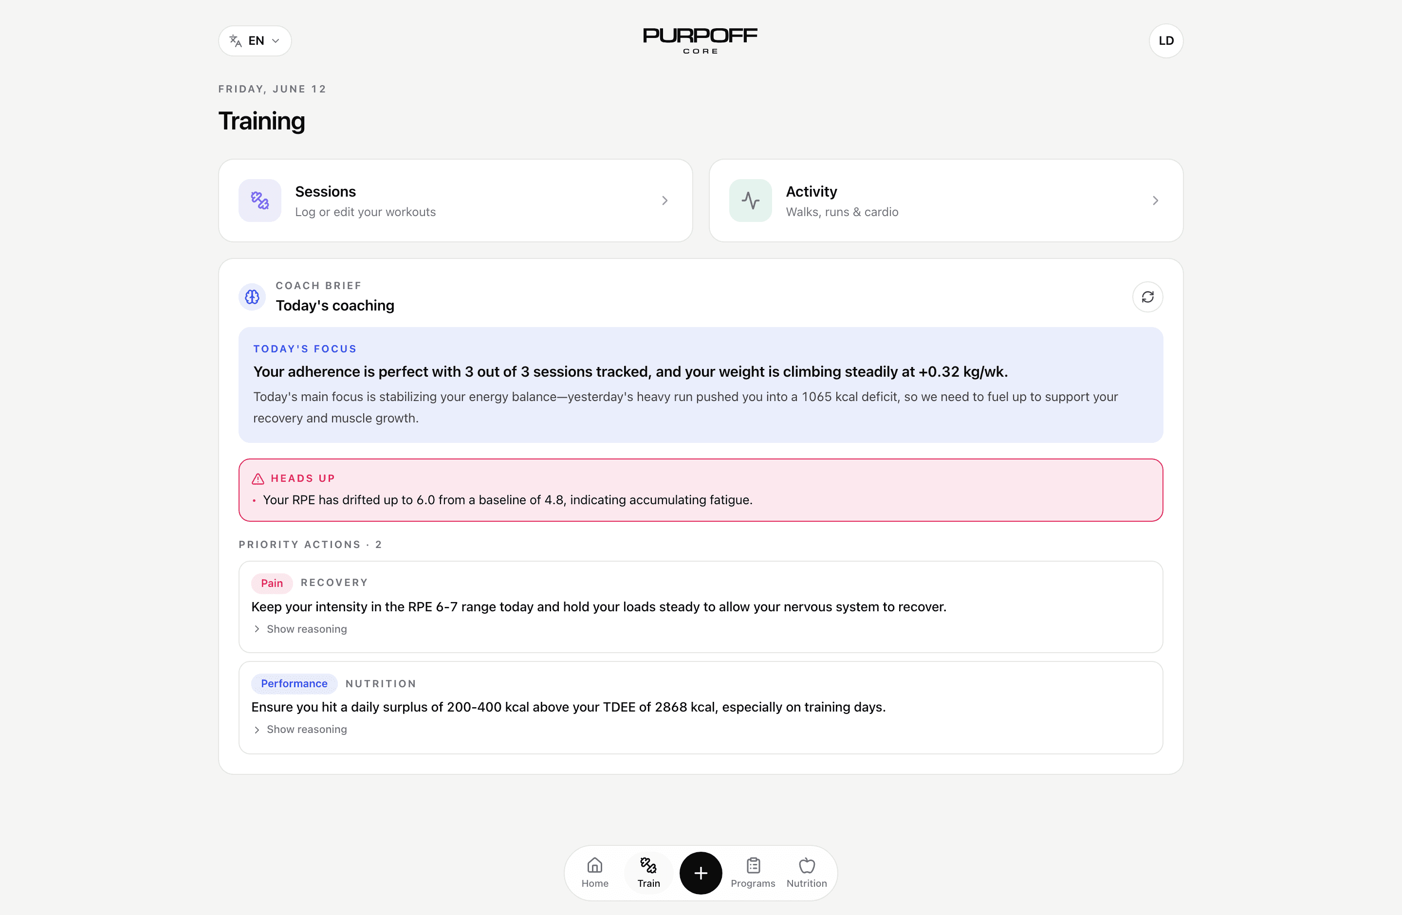Click the PURPOFF CORE logo

700,40
